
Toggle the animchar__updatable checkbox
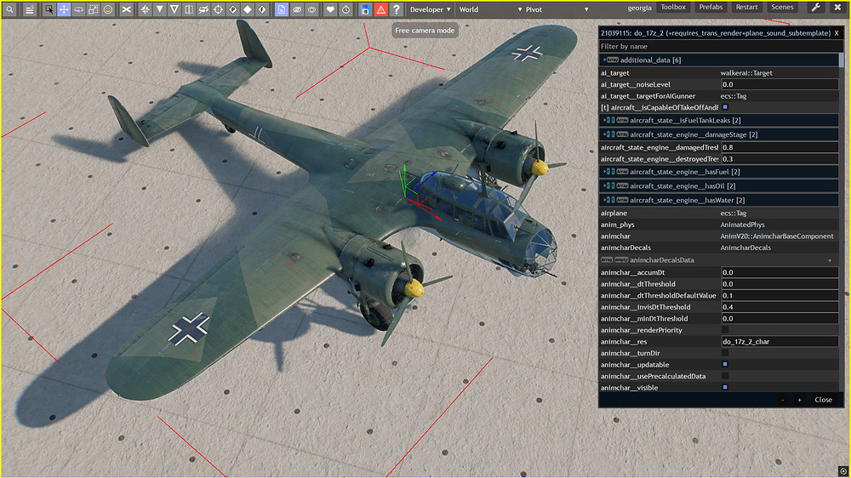(x=725, y=364)
